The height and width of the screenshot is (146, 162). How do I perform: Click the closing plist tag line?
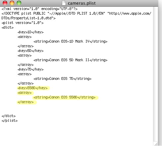click(10, 120)
